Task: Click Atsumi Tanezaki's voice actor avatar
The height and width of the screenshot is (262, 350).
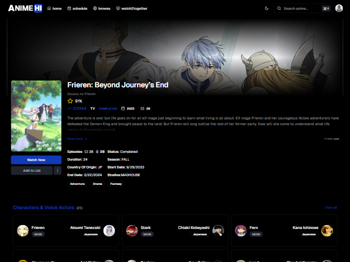Action: pos(109,230)
